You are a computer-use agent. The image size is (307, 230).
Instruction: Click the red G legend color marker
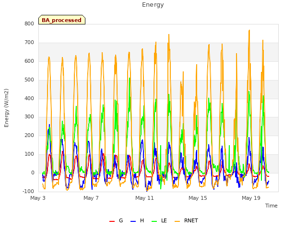tap(112, 221)
